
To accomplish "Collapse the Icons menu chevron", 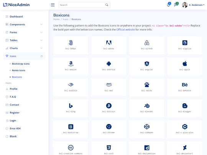I will click(x=41, y=56).
